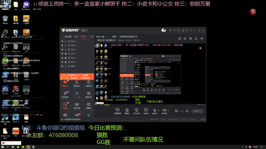Add a 摄像头 camera source
Image resolution: width=266 pixels, height=149 pixels.
(x=127, y=111)
